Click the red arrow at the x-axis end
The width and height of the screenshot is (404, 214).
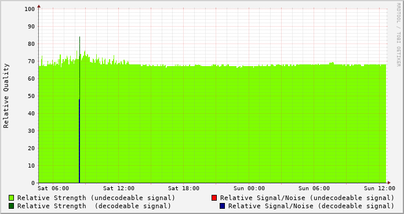389,183
